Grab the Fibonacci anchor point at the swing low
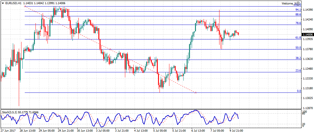This screenshot has width=314, height=134. (196, 93)
